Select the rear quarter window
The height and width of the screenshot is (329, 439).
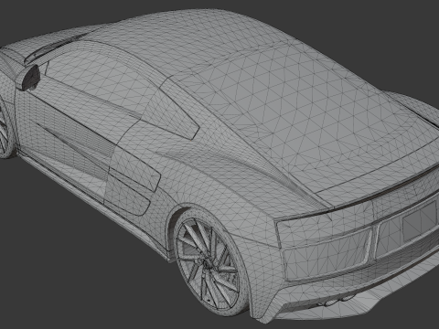click(171, 112)
